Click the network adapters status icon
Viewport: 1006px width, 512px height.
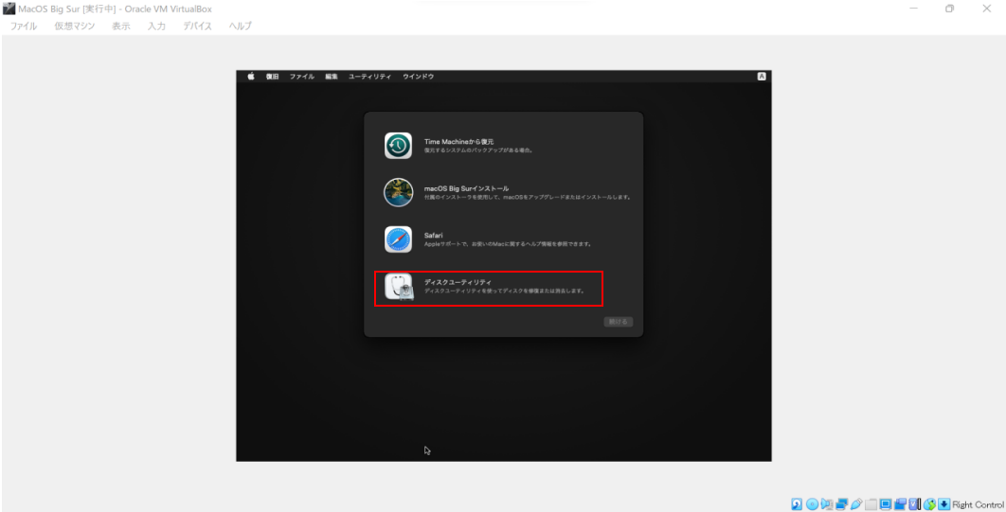point(842,503)
